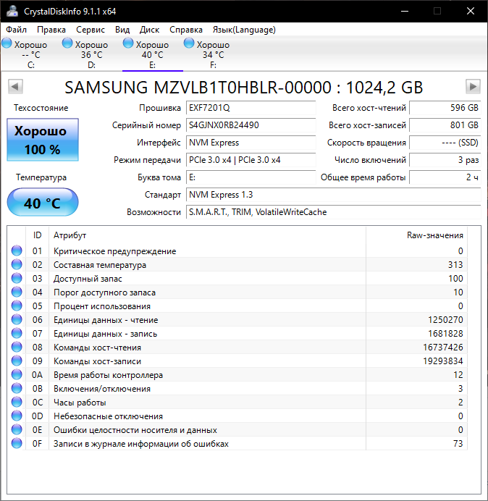Click status dot of attribute 09
The width and height of the screenshot is (488, 501).
click(x=17, y=361)
